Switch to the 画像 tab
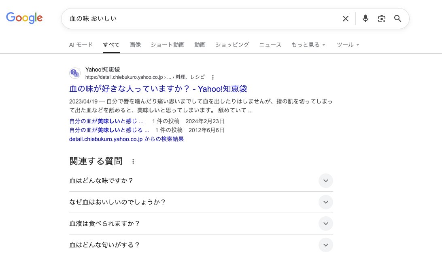 (x=135, y=45)
